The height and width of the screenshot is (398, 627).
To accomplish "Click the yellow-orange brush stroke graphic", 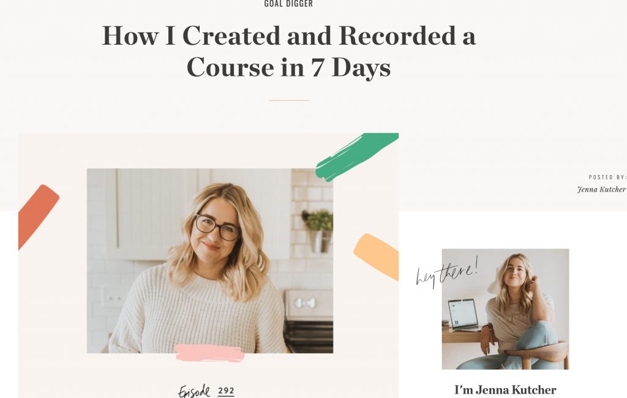I will pos(377,256).
